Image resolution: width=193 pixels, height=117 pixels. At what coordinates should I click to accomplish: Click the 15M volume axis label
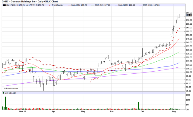pyautogui.click(x=188, y=95)
